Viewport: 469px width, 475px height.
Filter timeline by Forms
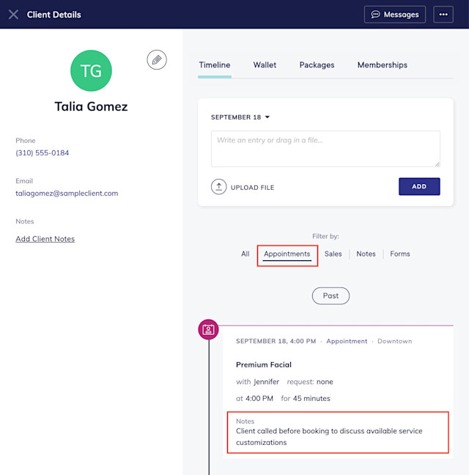point(399,254)
